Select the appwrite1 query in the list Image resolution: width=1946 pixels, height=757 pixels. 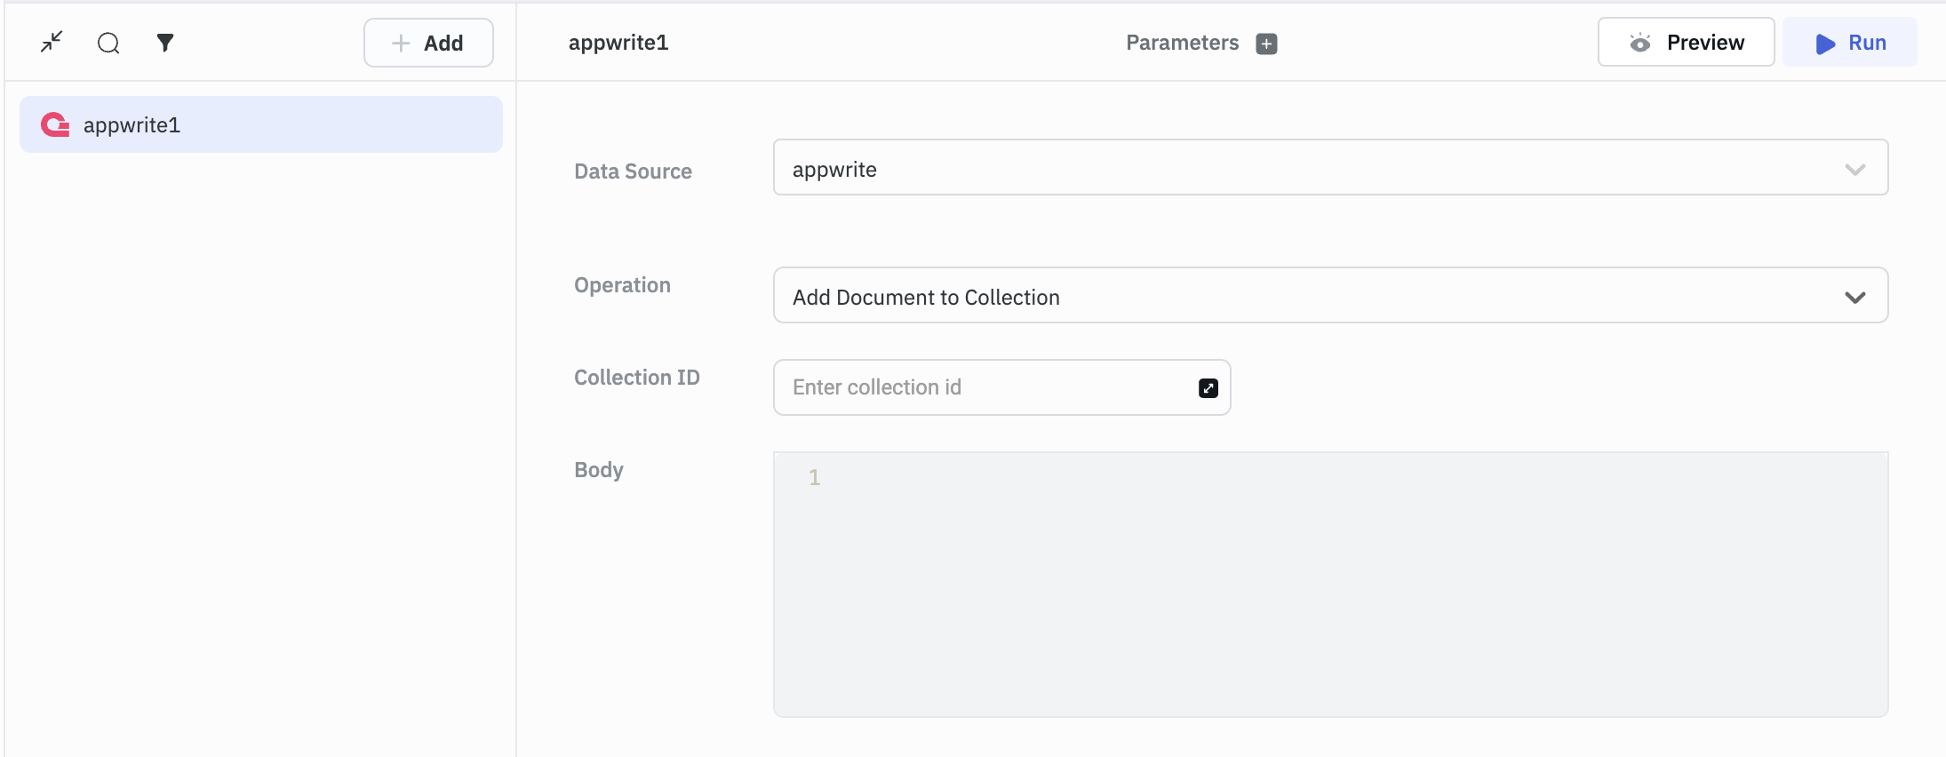click(261, 125)
